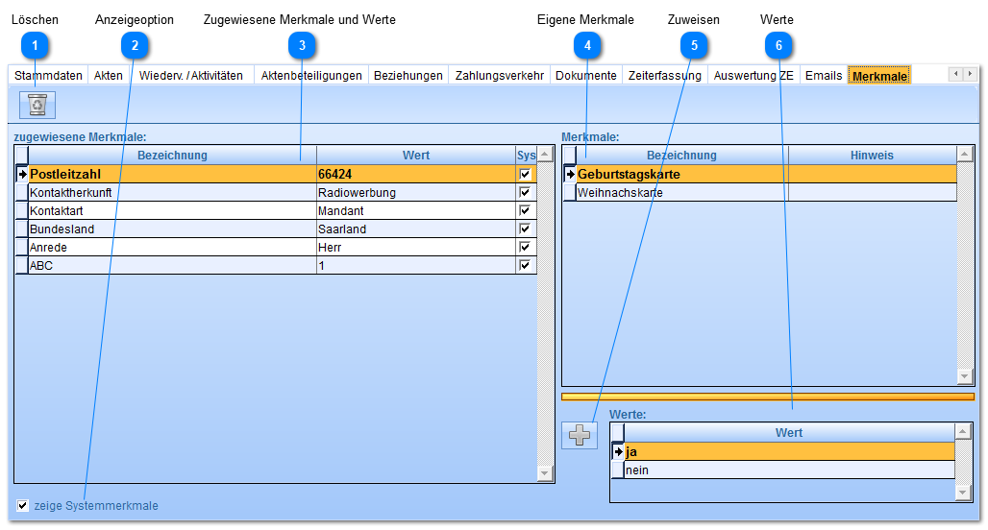Switch to Dokumente tab
The height and width of the screenshot is (530, 988).
tap(586, 76)
